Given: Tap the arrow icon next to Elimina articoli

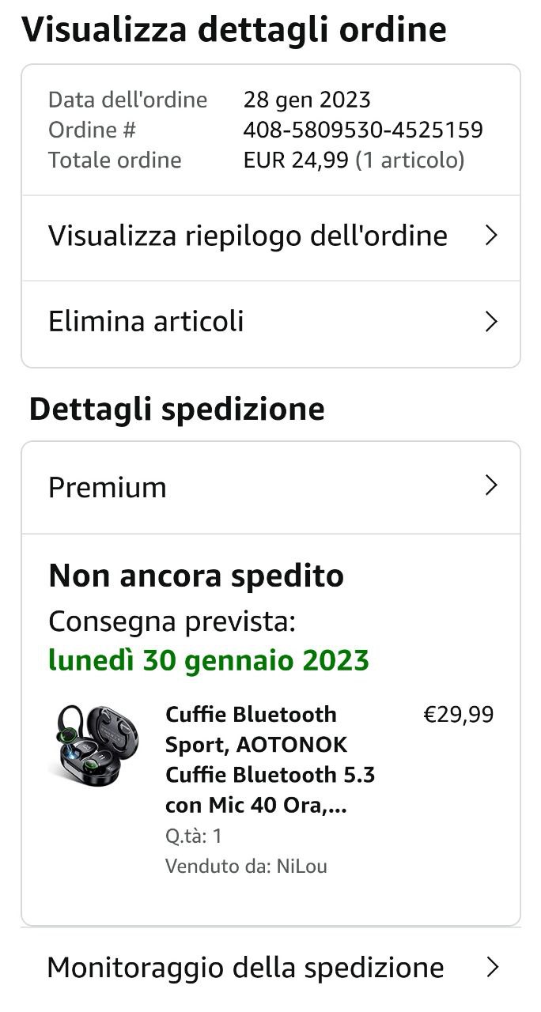Looking at the screenshot, I should (x=491, y=322).
